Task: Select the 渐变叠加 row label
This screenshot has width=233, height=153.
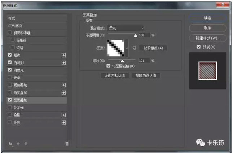Action: click(x=20, y=93)
